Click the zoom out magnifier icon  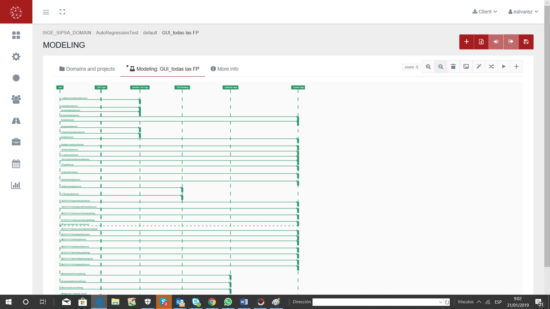(441, 67)
